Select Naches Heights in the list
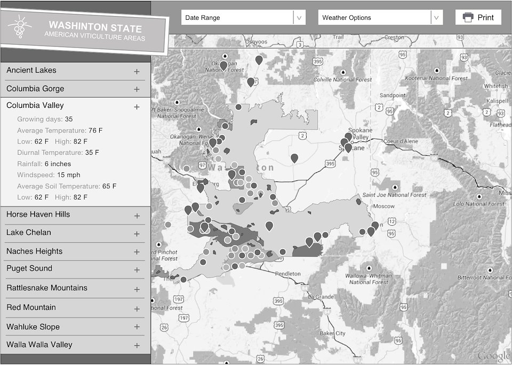This screenshot has height=365, width=512. [x=35, y=251]
